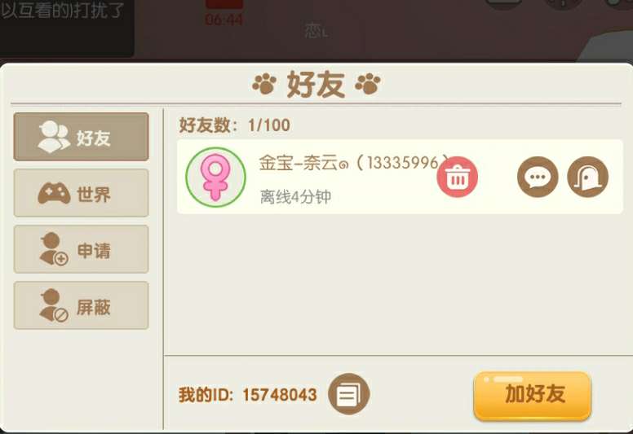Switch to the 好友 tab

(81, 137)
